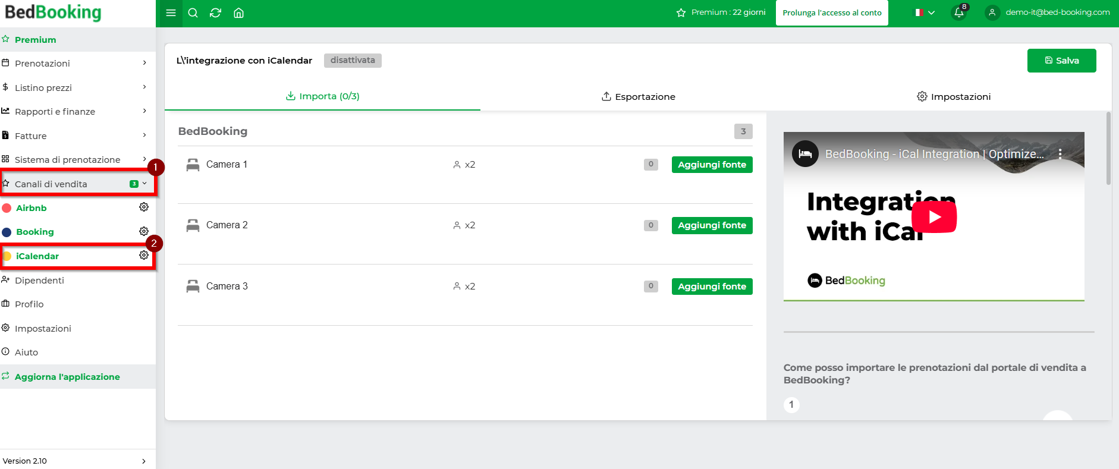Open the search magnifier icon
1119x469 pixels.
(x=193, y=13)
